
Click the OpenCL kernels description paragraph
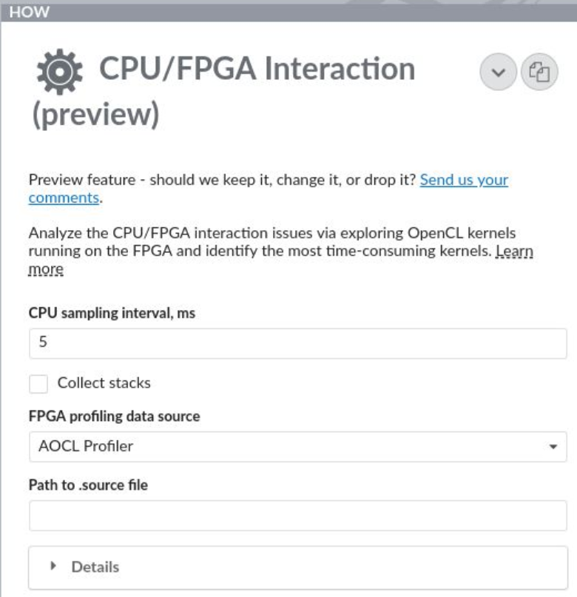click(259, 242)
